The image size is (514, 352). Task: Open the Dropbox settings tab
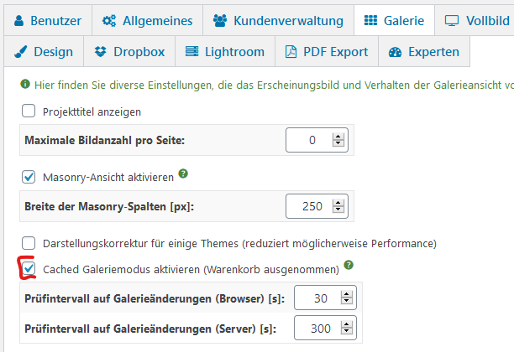(x=128, y=52)
